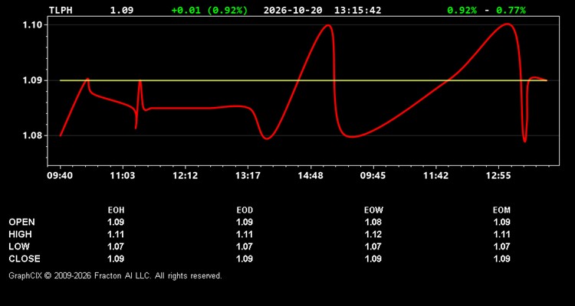This screenshot has height=306, width=575.
Task: Click the green +0.01 (0.92%) change value
Action: point(209,10)
